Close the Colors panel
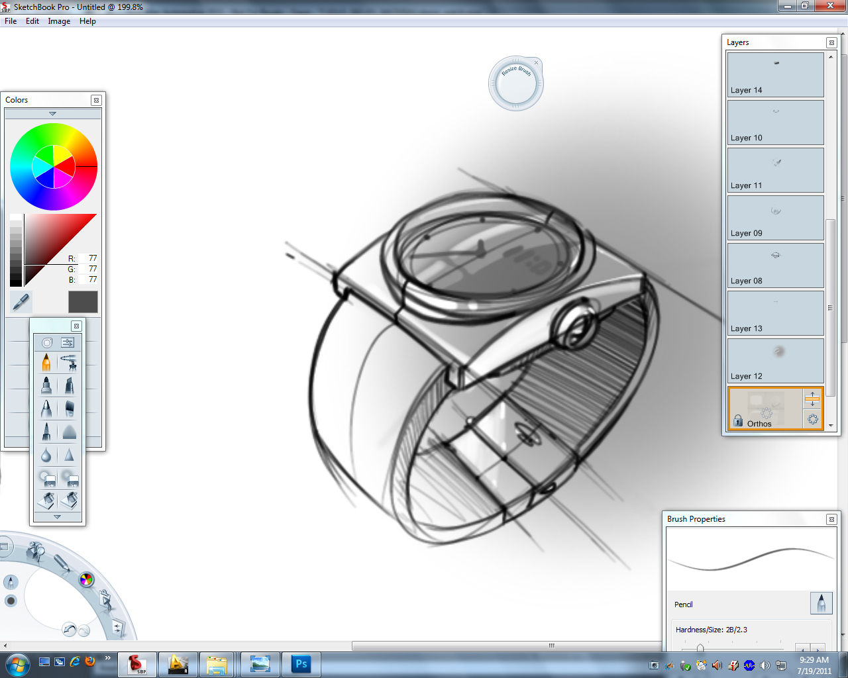Viewport: 848px width, 678px height. coord(96,100)
